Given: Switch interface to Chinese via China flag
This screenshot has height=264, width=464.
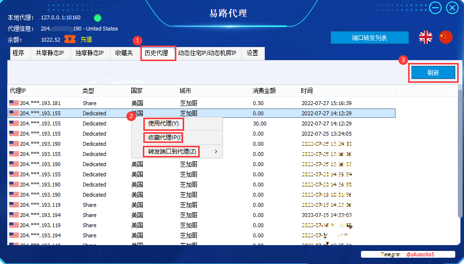Looking at the screenshot, I should (x=446, y=37).
